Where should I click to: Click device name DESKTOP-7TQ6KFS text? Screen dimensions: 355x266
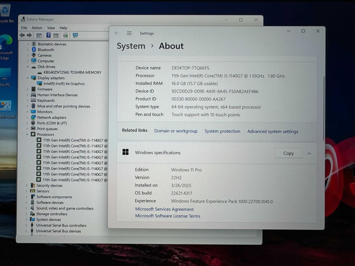[x=190, y=68]
